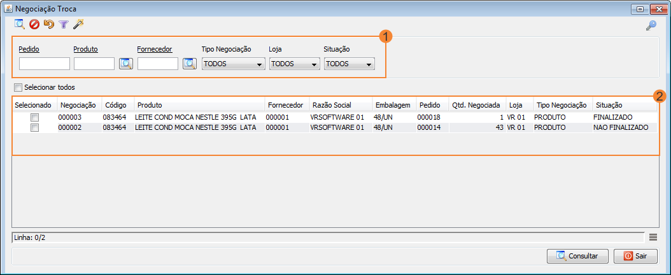671x275 pixels.
Task: Click the magnifier search icon in toolbar
Action: [20, 24]
